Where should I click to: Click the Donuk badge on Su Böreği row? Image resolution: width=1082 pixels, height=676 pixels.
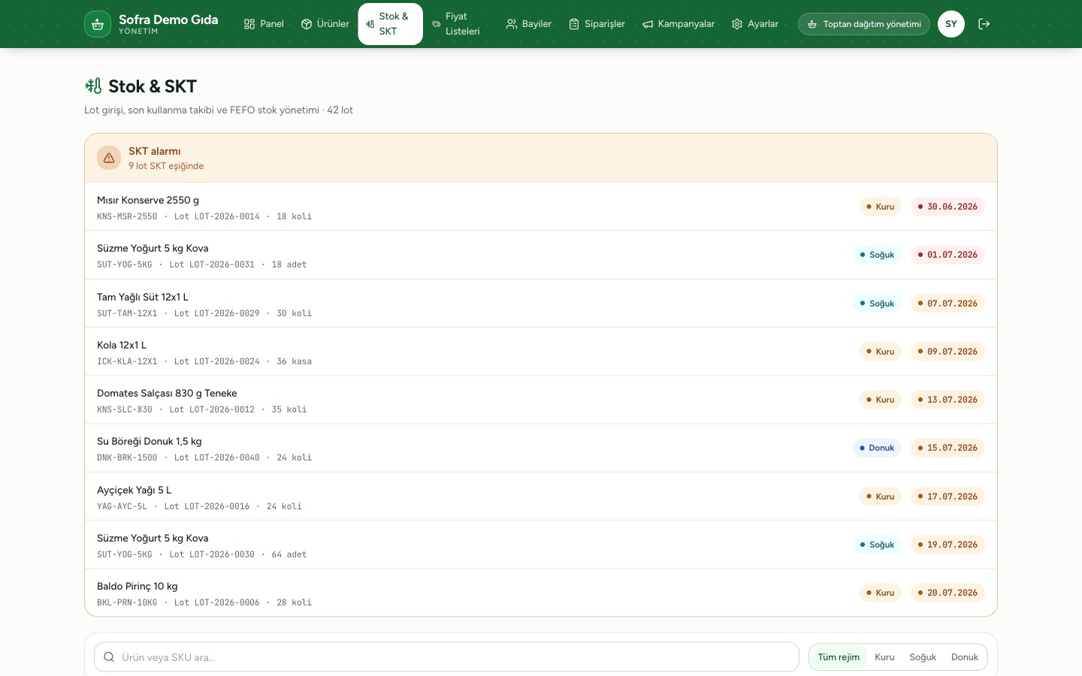pyautogui.click(x=877, y=448)
